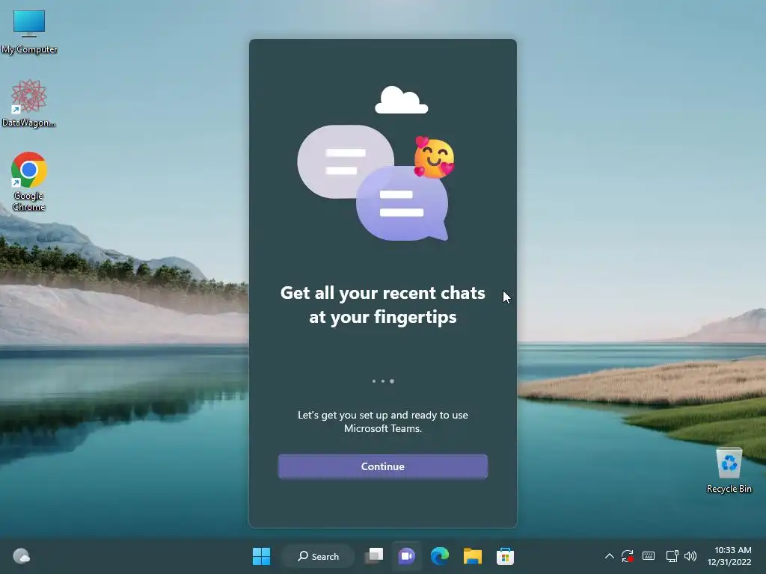Launch Google Chrome from desktop

point(29,182)
